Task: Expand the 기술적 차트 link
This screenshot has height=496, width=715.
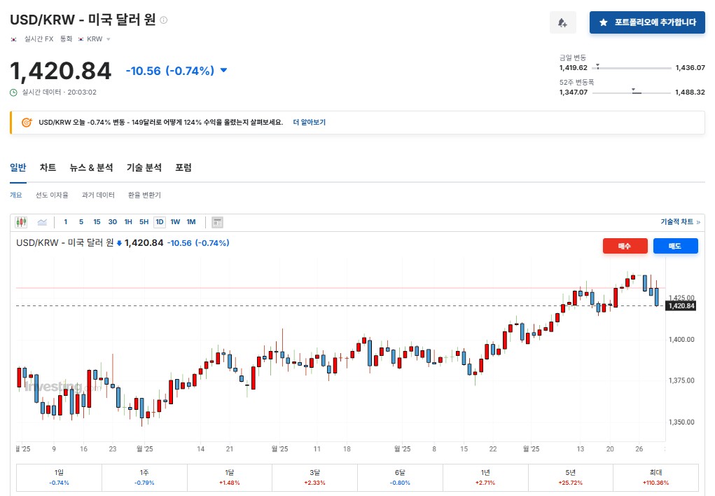Action: coord(680,222)
